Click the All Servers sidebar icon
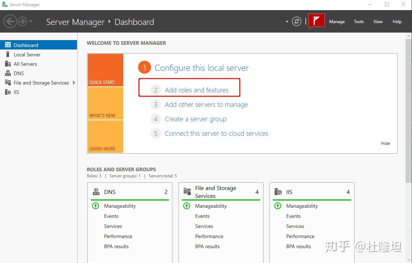 pyautogui.click(x=8, y=64)
